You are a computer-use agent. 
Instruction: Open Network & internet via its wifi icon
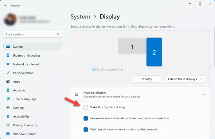pyautogui.click(x=8, y=64)
